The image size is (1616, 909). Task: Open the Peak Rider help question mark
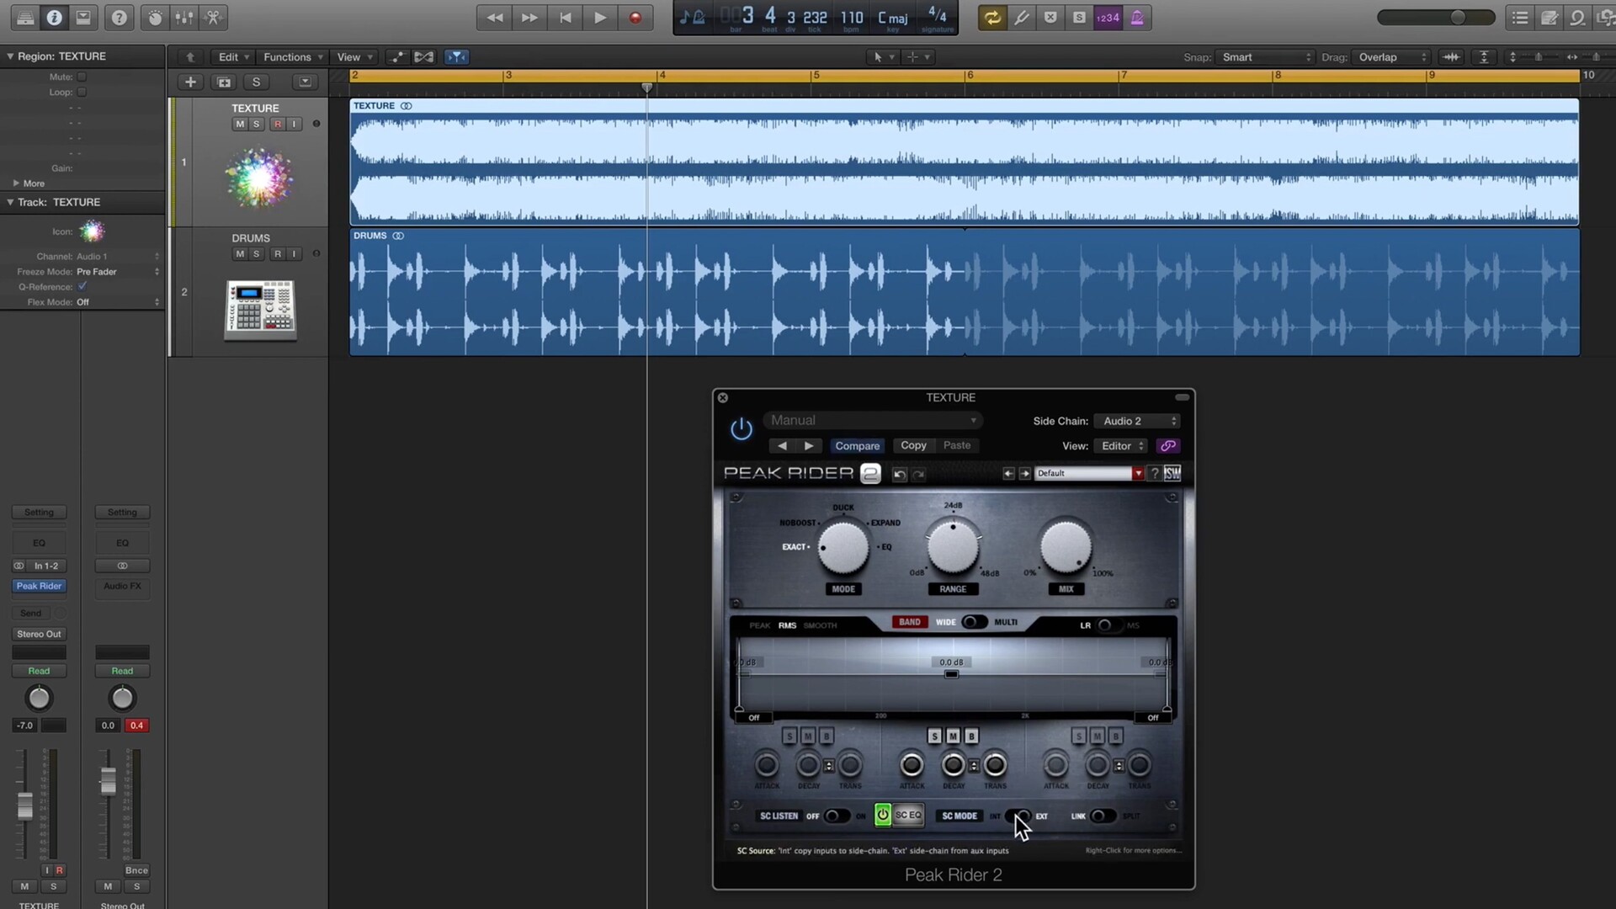click(x=1155, y=474)
